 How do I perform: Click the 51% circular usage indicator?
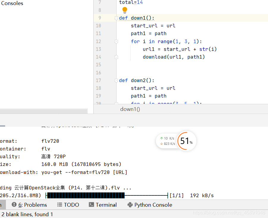(186, 141)
